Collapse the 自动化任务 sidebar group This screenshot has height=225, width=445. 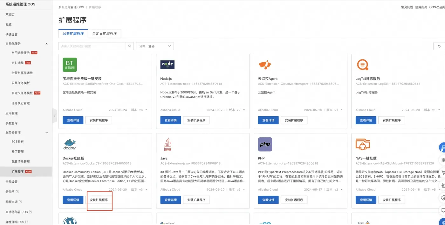[47, 44]
